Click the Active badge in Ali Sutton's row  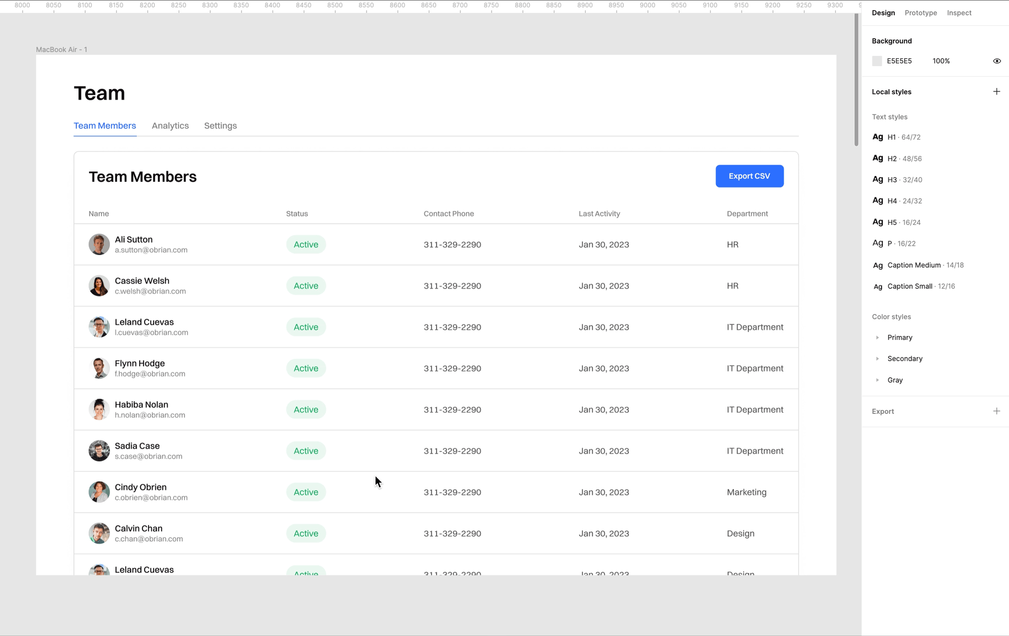tap(306, 245)
